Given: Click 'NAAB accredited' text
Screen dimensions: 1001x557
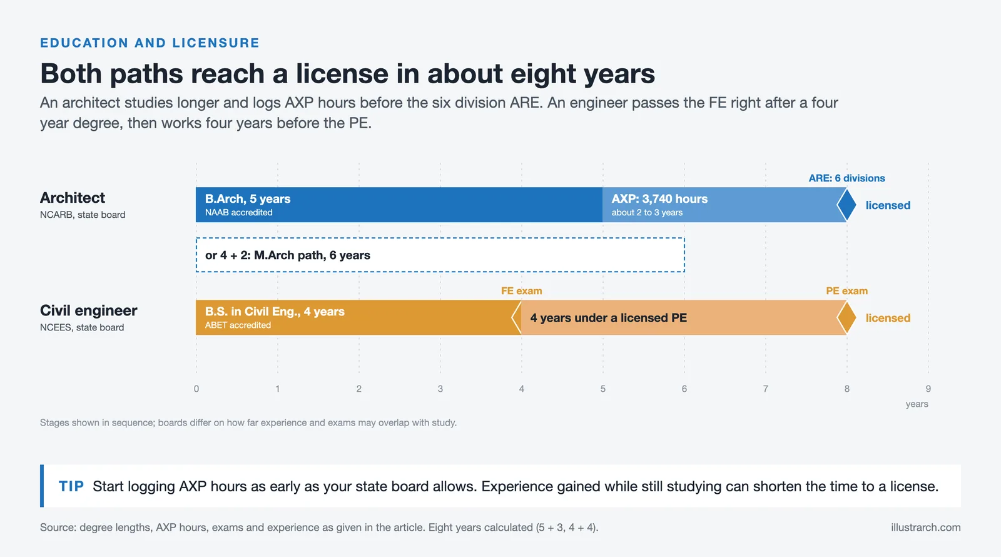Looking at the screenshot, I should [239, 213].
